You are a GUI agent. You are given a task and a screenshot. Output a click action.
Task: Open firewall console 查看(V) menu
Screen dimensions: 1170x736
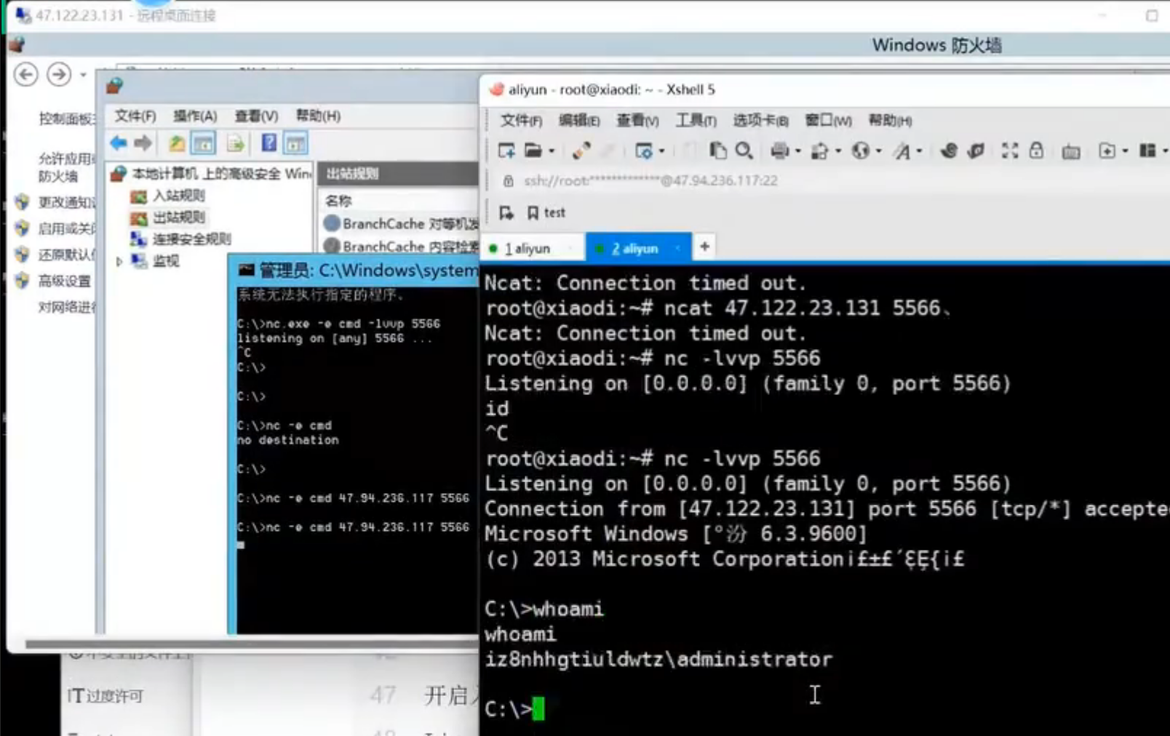(x=256, y=116)
